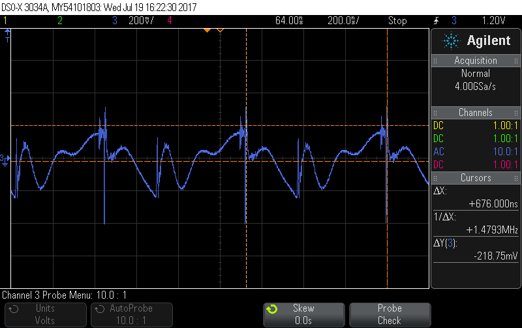Click the upper horizontal dashed Y cursor
522x328 pixels.
point(220,125)
